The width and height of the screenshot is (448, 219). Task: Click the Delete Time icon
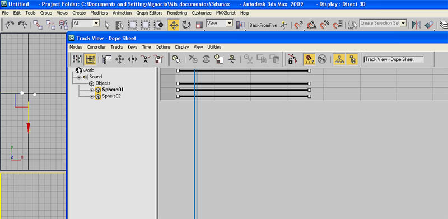pyautogui.click(x=193, y=59)
